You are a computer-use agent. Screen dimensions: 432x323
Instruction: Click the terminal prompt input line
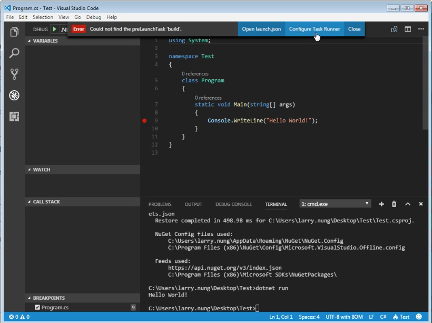[204, 308]
